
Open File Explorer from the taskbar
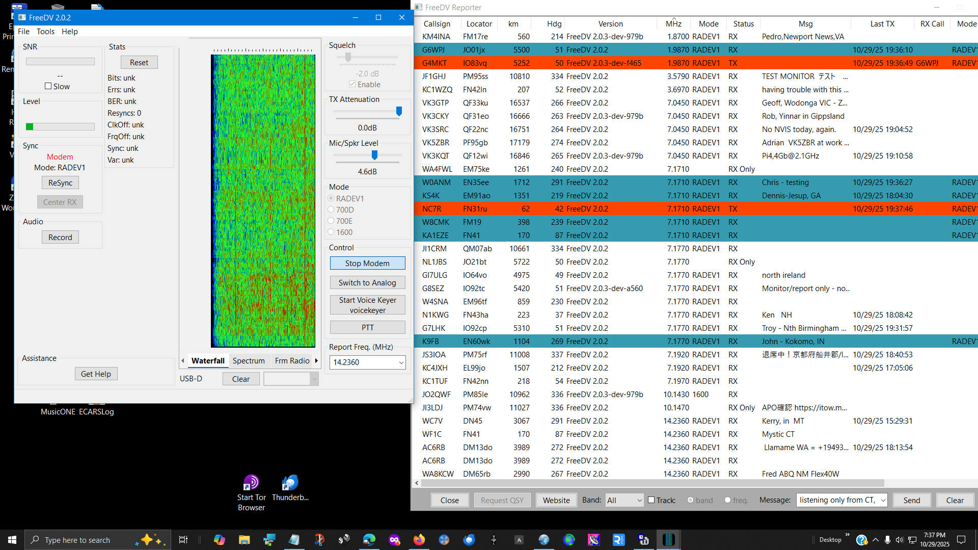[x=244, y=540]
